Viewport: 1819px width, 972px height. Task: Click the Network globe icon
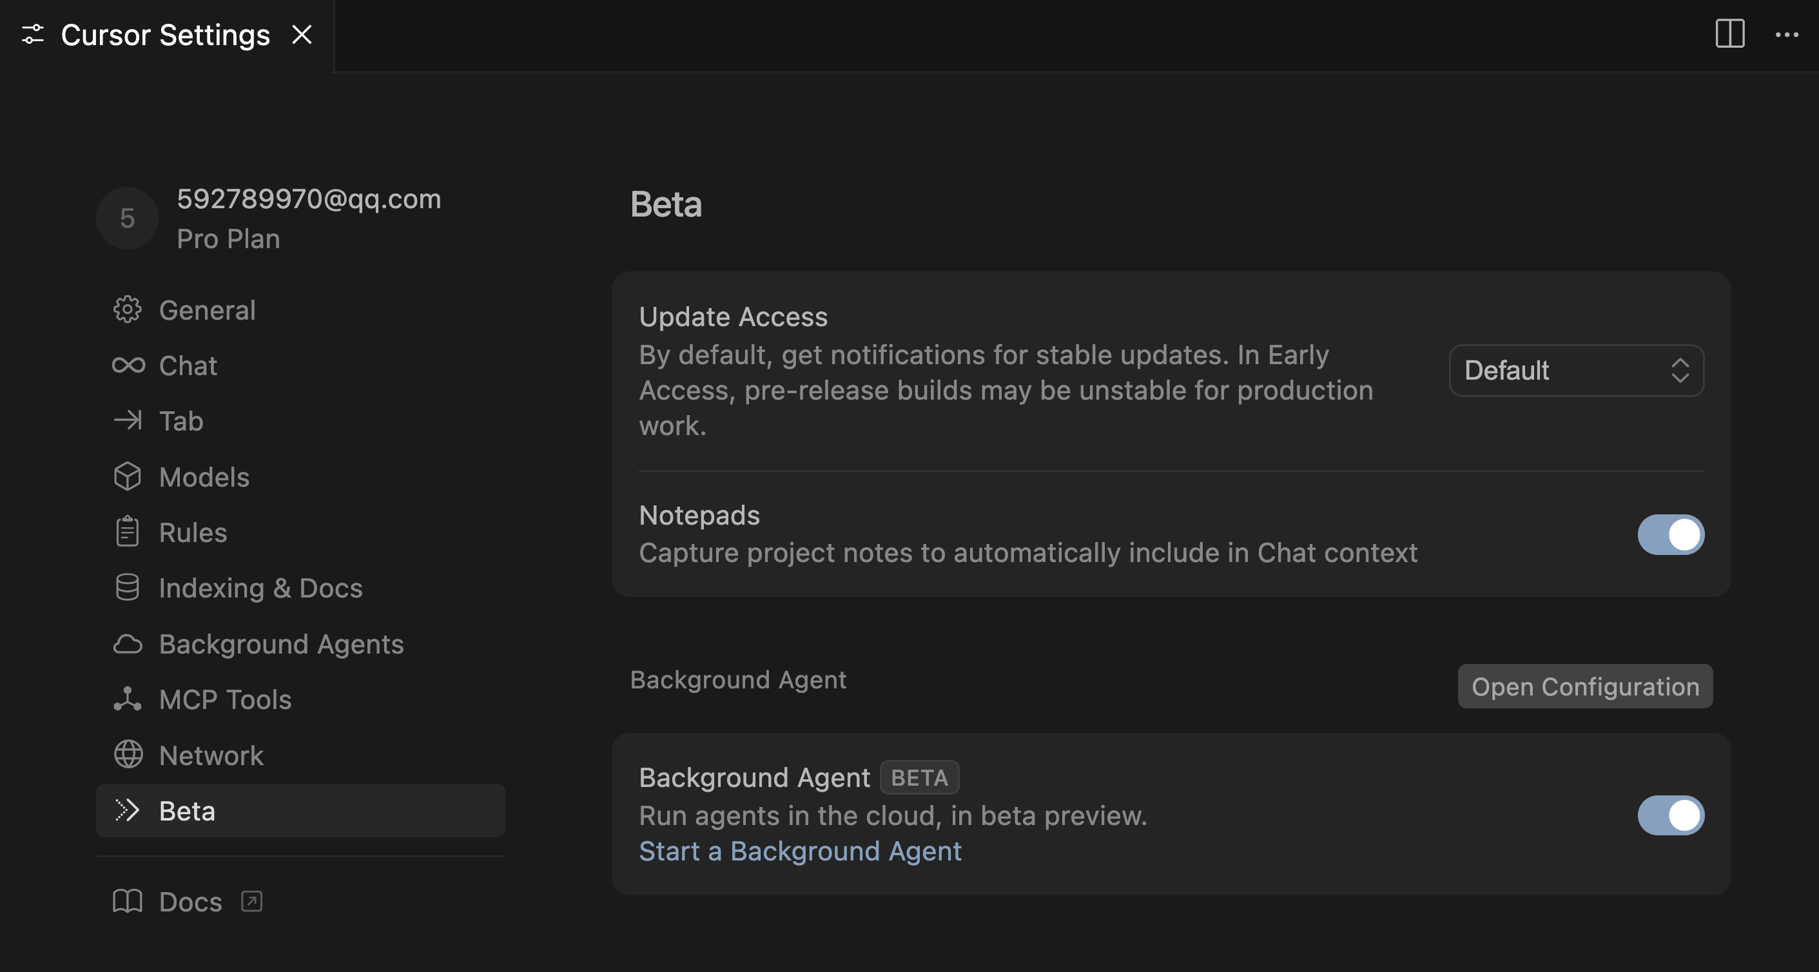point(128,755)
